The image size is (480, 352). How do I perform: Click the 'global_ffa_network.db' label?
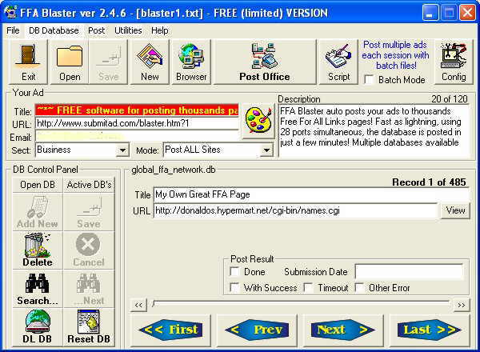[174, 170]
